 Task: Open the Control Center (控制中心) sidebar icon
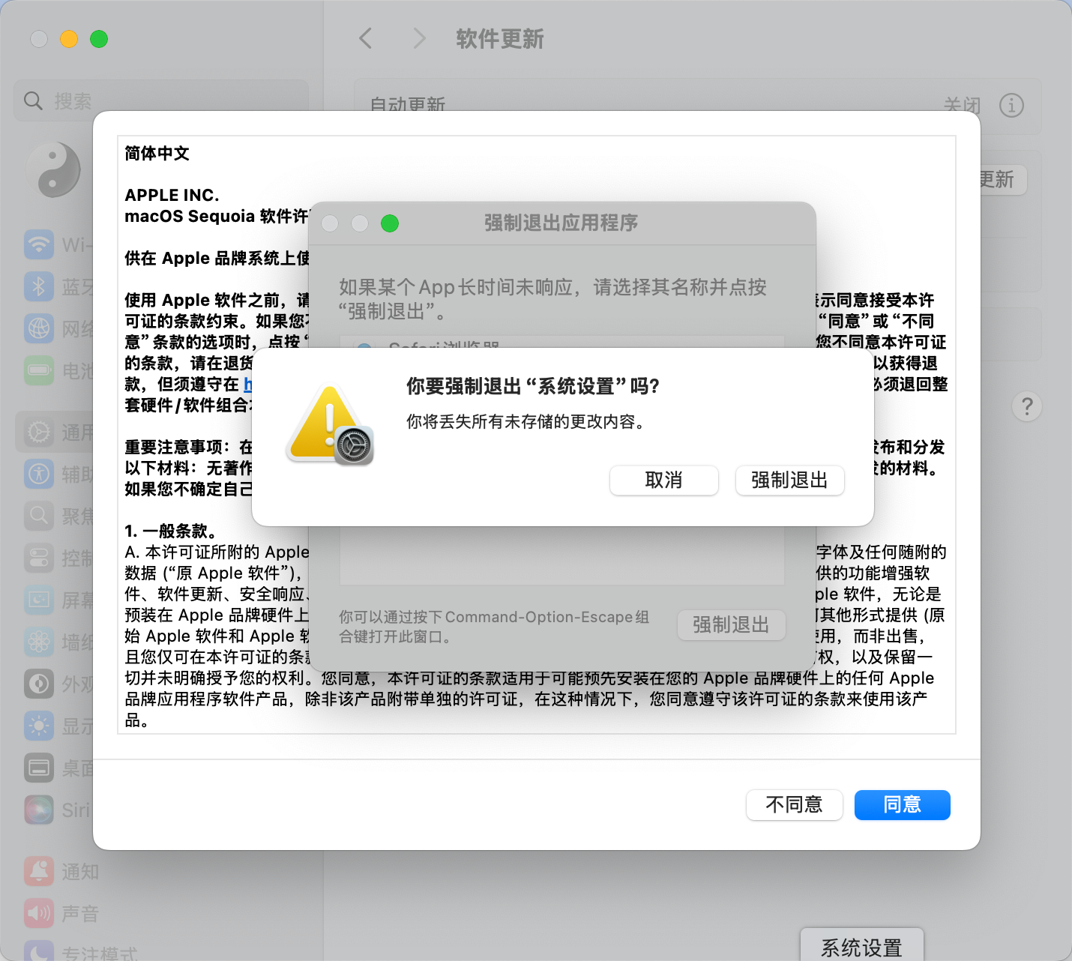pos(39,558)
